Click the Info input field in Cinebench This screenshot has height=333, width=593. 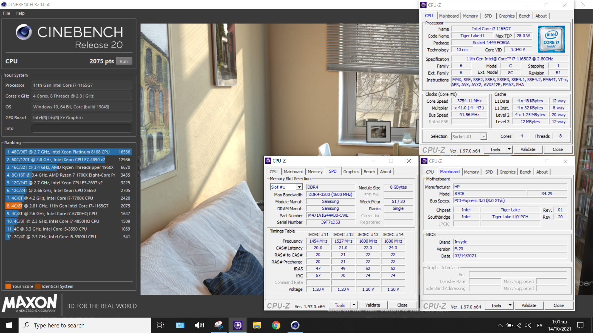82,128
